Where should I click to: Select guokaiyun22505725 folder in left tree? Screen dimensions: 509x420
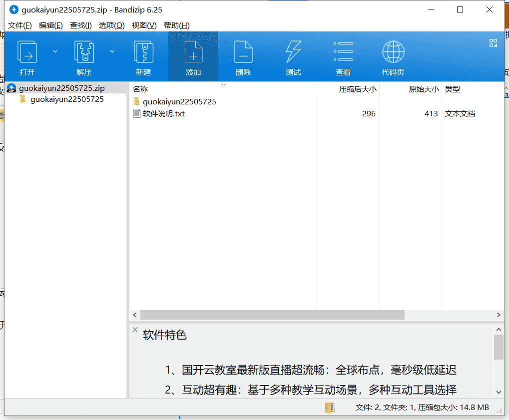point(67,99)
